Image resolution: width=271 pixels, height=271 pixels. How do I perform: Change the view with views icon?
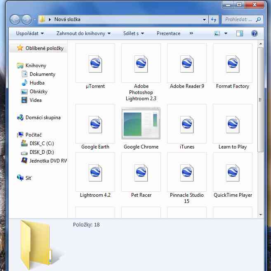point(217,33)
